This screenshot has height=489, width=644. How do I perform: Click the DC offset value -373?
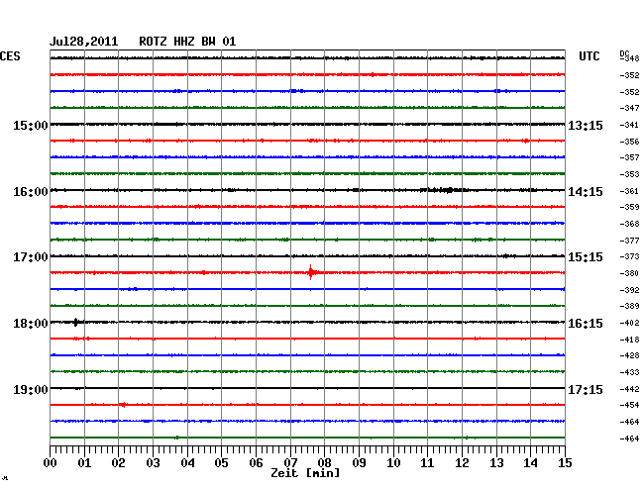click(629, 256)
